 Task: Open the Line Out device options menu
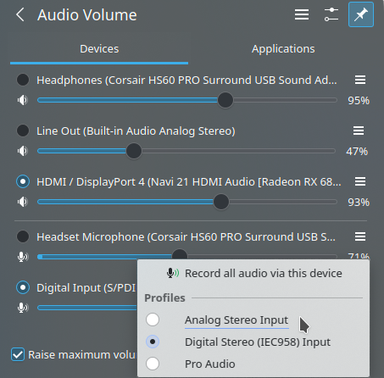[359, 131]
